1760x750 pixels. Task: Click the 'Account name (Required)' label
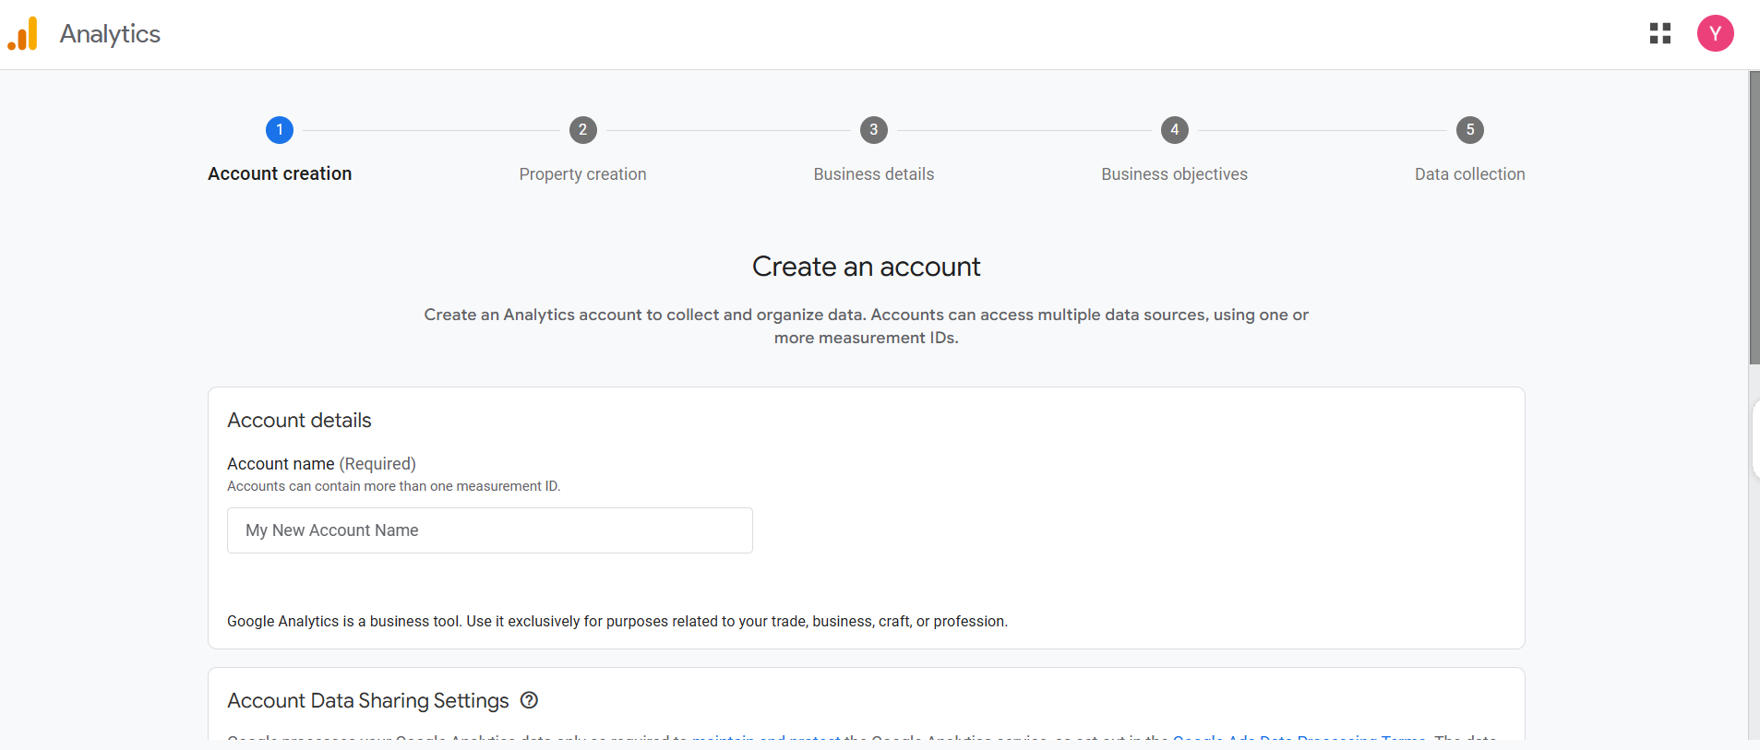pyautogui.click(x=321, y=464)
